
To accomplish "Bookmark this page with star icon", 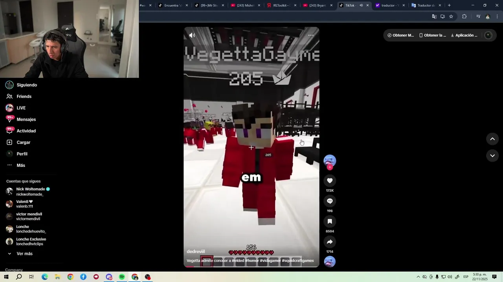I will tap(451, 16).
